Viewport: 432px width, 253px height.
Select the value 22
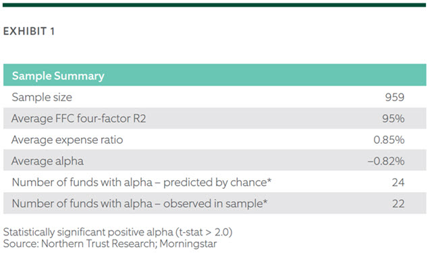coord(398,204)
